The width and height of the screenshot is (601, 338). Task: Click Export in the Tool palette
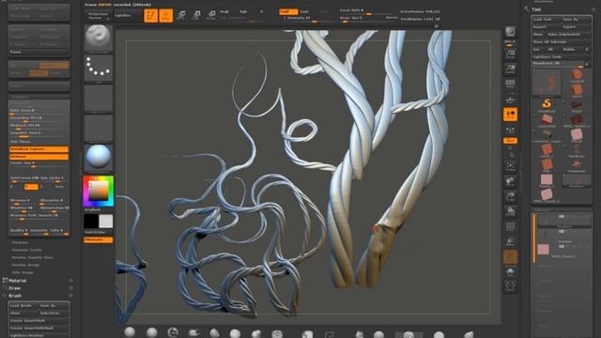(576, 27)
